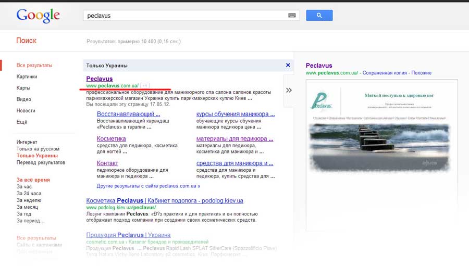Viewport: 469px width, 267px height.
Task: Open the Peclavus first result title
Action: (100, 79)
